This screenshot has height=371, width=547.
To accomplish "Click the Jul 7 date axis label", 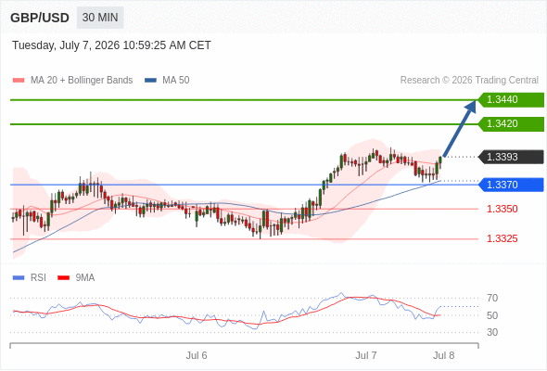I will pyautogui.click(x=366, y=355).
